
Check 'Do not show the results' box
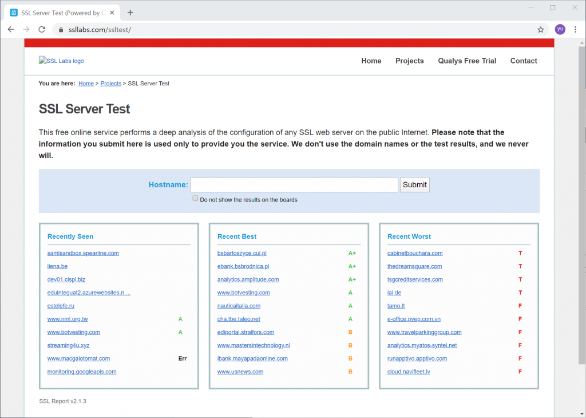pos(196,199)
